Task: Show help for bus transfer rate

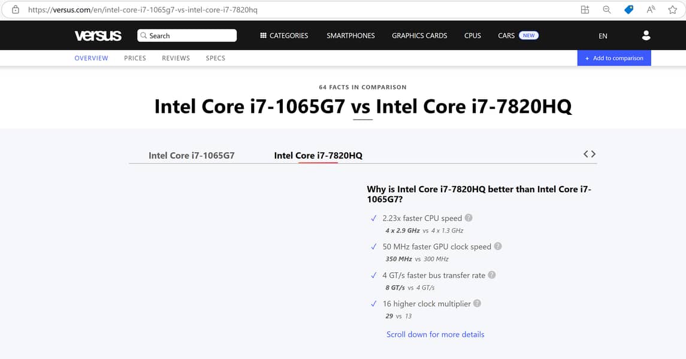Action: 492,275
